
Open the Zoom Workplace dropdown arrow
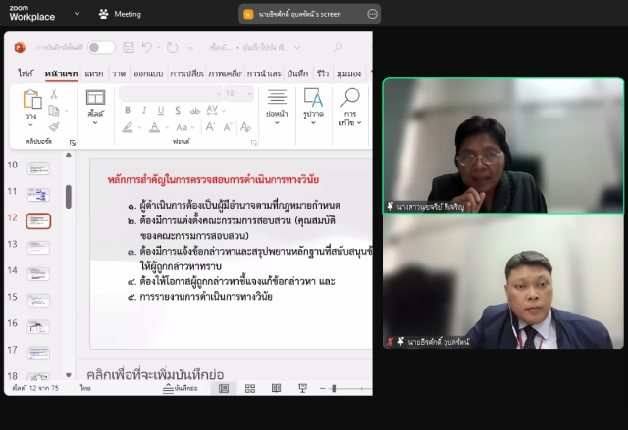[x=77, y=14]
